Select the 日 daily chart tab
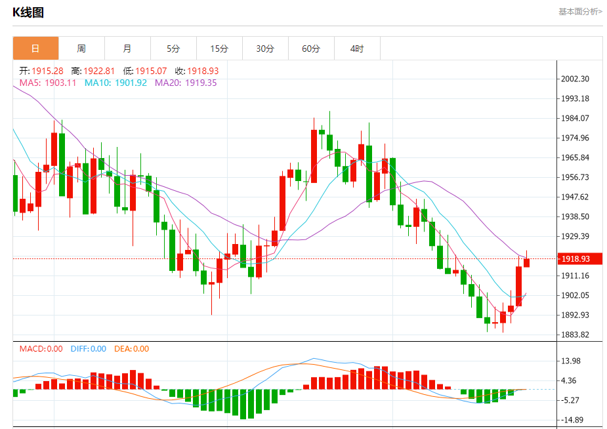Screen dimensions: 607x429 click(35, 49)
